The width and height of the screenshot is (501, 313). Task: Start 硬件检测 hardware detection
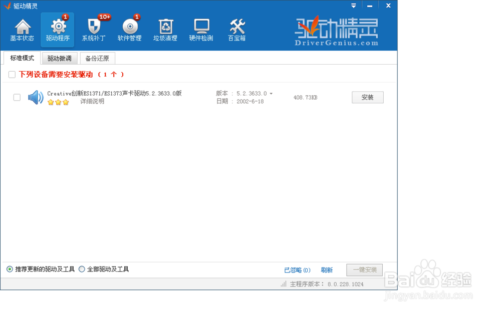pos(201,29)
